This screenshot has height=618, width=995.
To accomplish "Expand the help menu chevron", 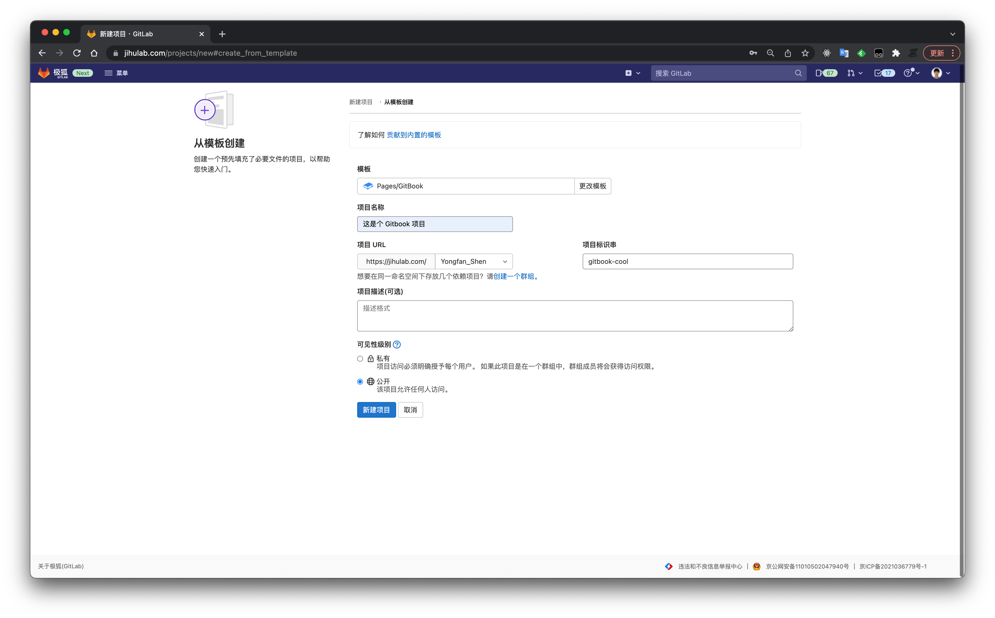I will click(917, 73).
